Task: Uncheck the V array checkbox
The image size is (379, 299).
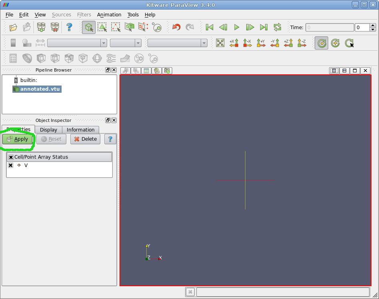Action: 11,165
